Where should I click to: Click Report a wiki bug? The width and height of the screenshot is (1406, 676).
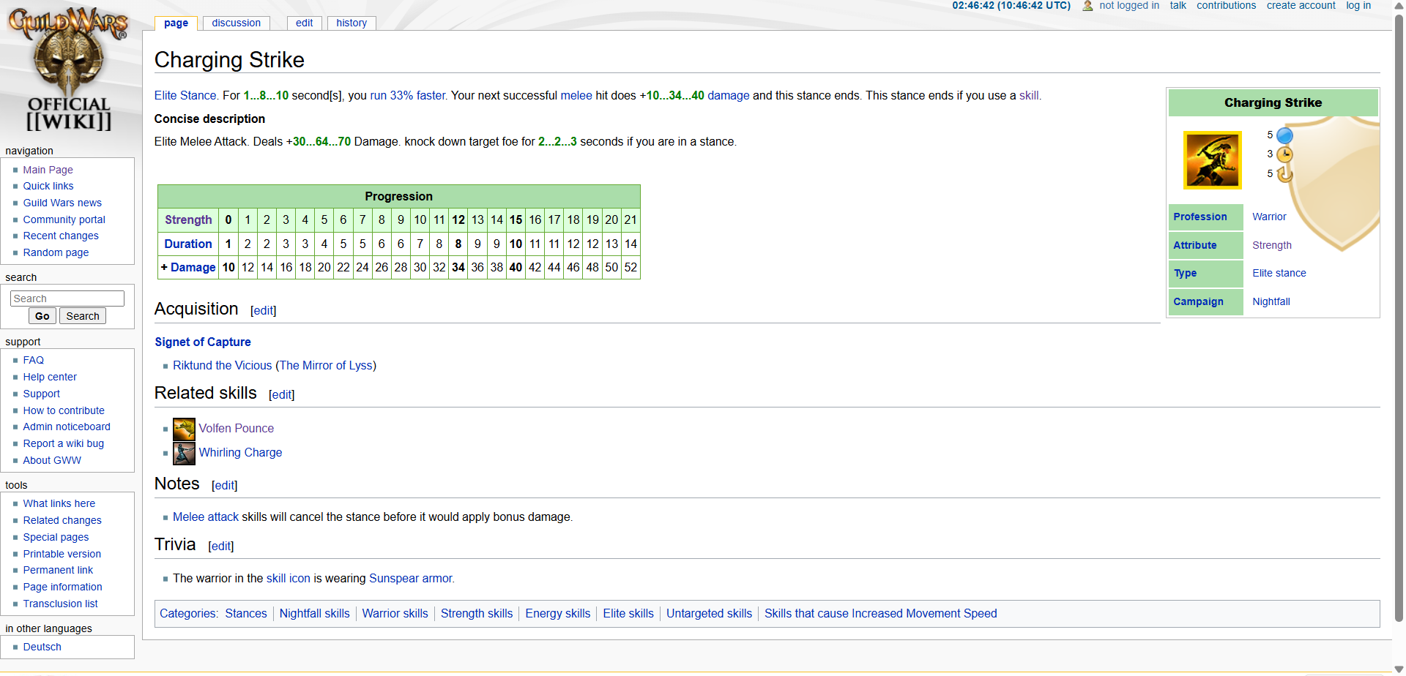(63, 443)
